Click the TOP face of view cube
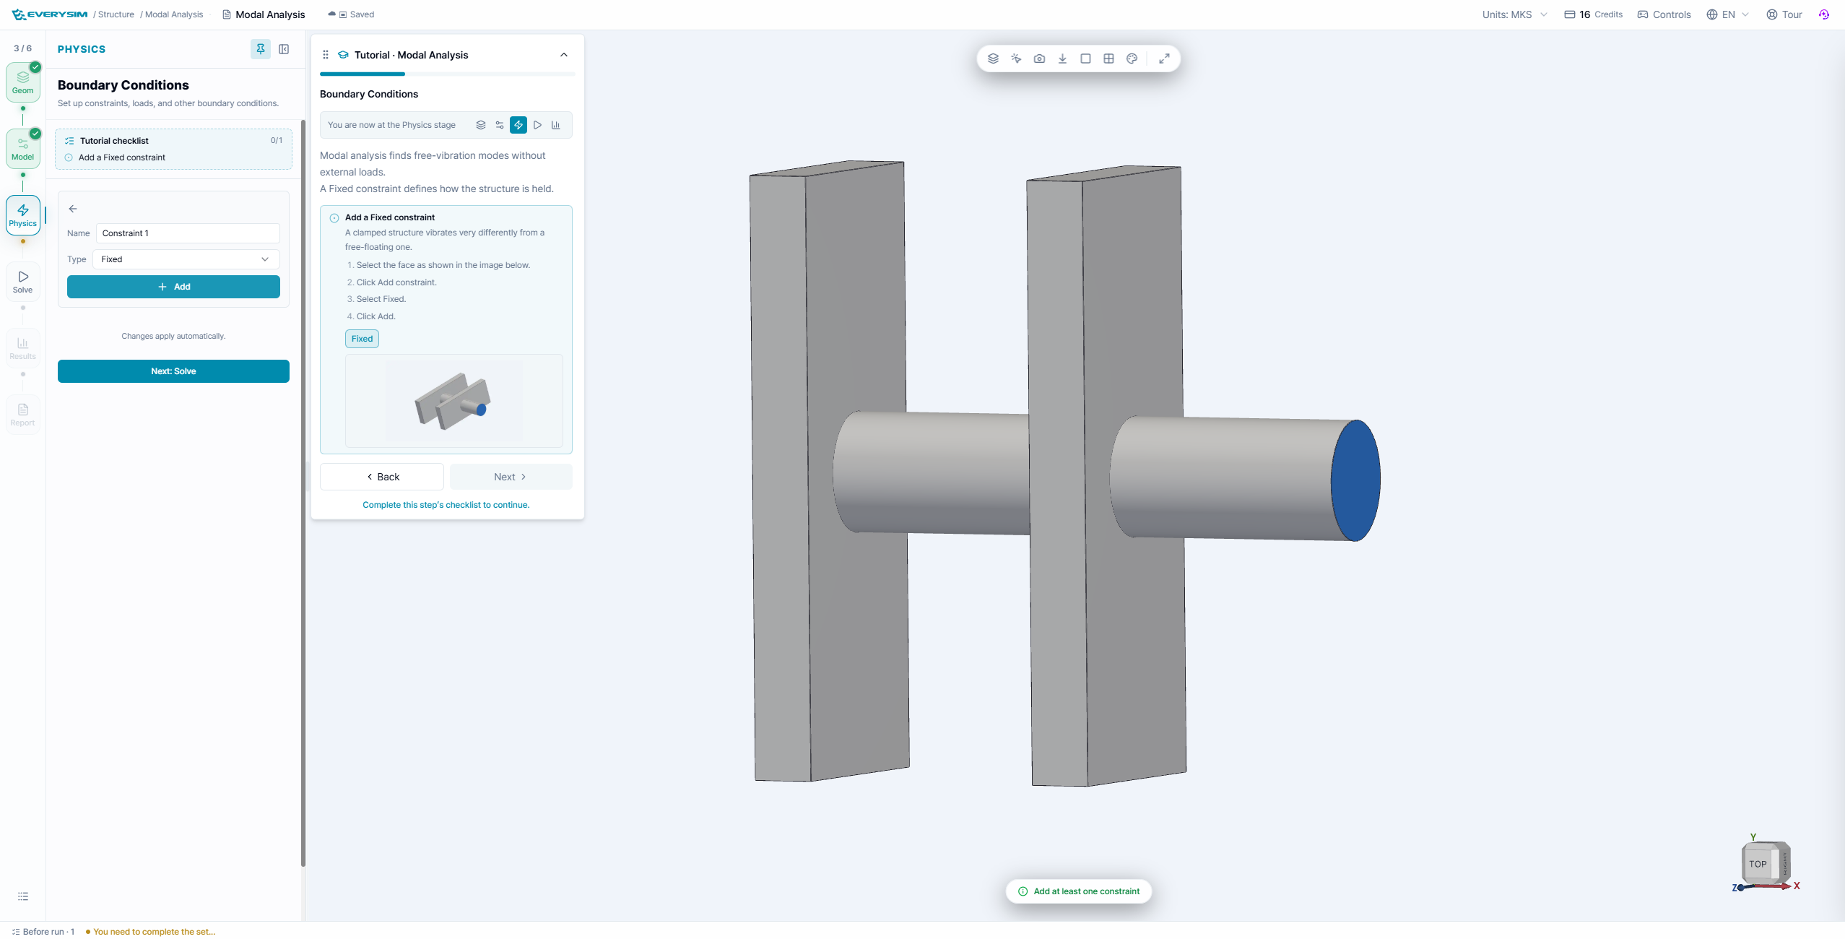Screen dimensions: 1845x939 1758,864
